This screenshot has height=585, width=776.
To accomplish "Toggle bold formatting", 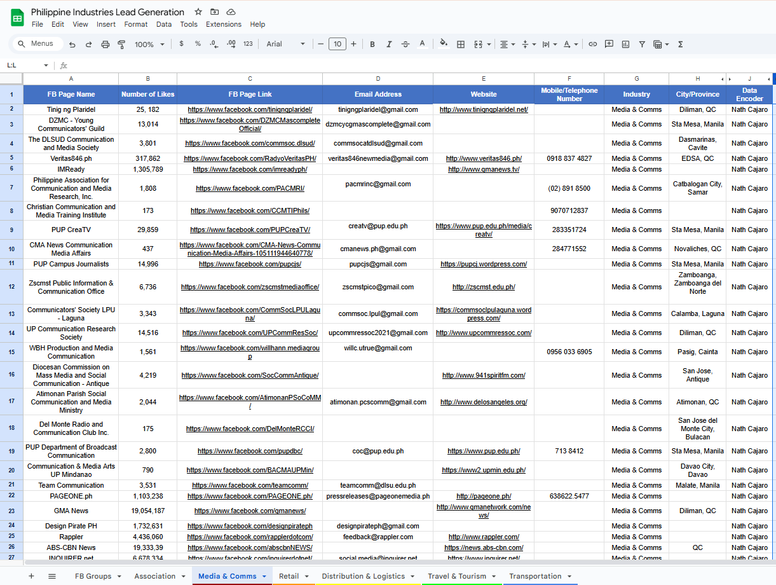I will point(372,45).
